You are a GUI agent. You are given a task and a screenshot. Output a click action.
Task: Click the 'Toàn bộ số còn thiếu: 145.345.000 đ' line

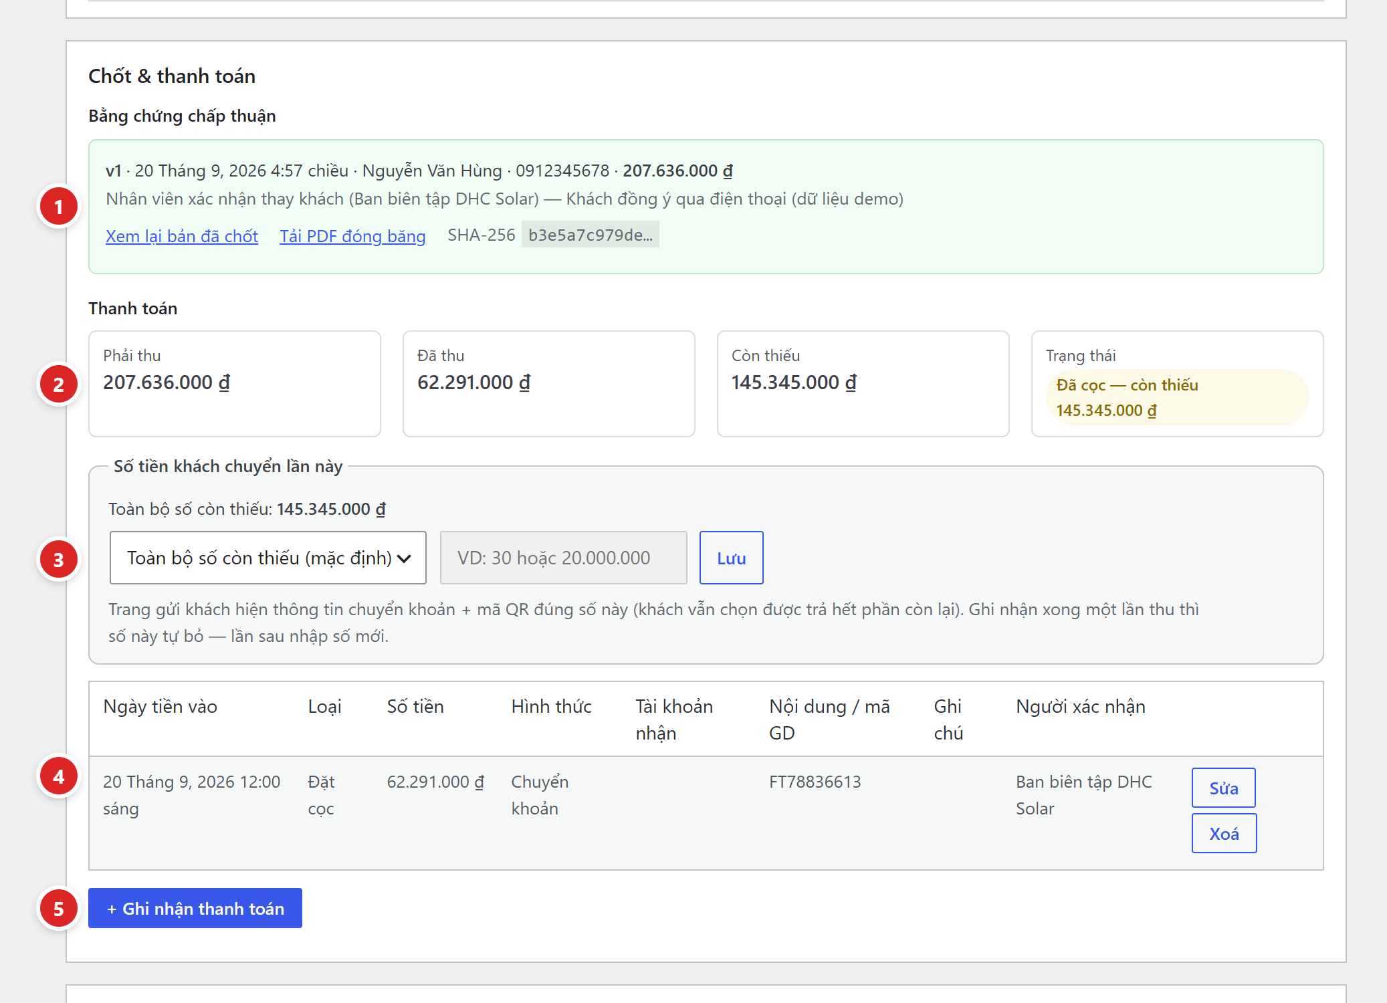pyautogui.click(x=247, y=509)
